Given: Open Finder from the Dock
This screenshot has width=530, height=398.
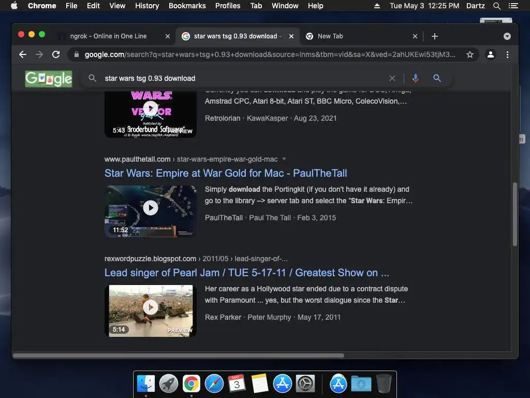Looking at the screenshot, I should pyautogui.click(x=146, y=384).
